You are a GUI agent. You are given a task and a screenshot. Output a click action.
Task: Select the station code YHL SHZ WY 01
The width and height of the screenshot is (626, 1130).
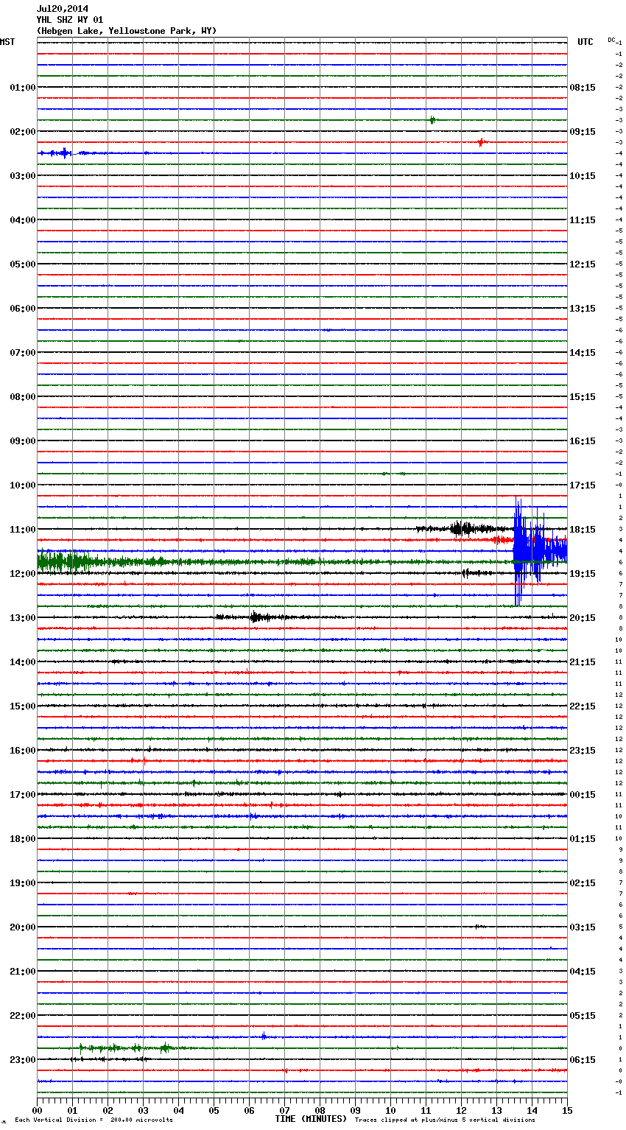pyautogui.click(x=70, y=20)
